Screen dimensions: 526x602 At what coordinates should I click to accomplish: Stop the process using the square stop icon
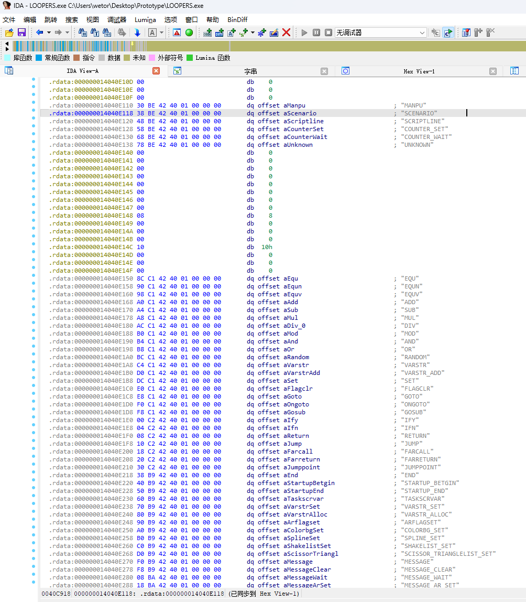coord(328,33)
